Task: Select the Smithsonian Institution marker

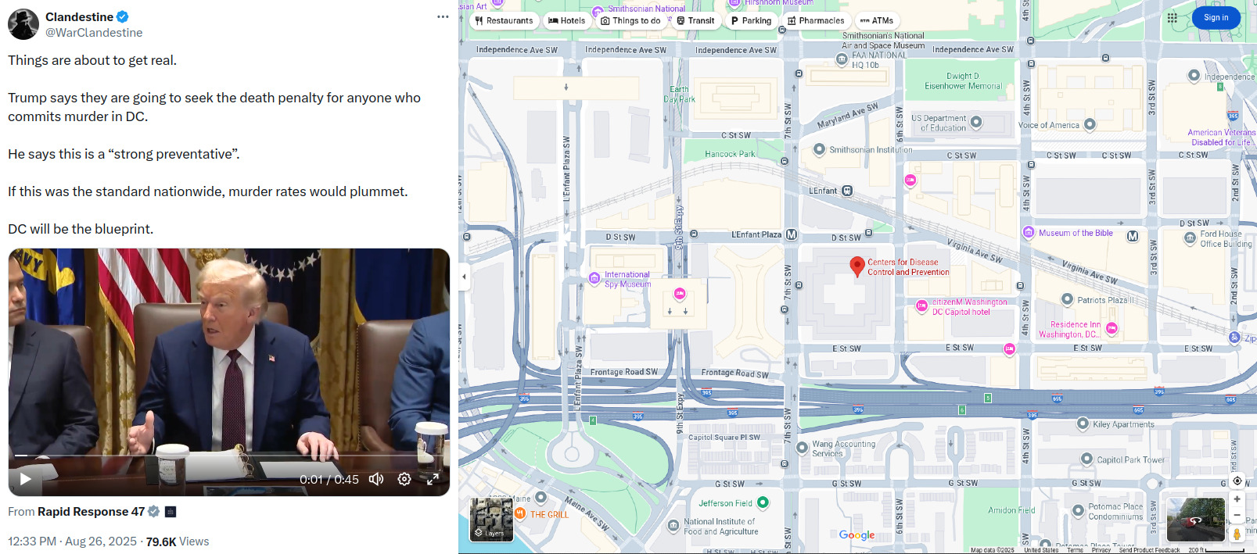Action: click(819, 149)
